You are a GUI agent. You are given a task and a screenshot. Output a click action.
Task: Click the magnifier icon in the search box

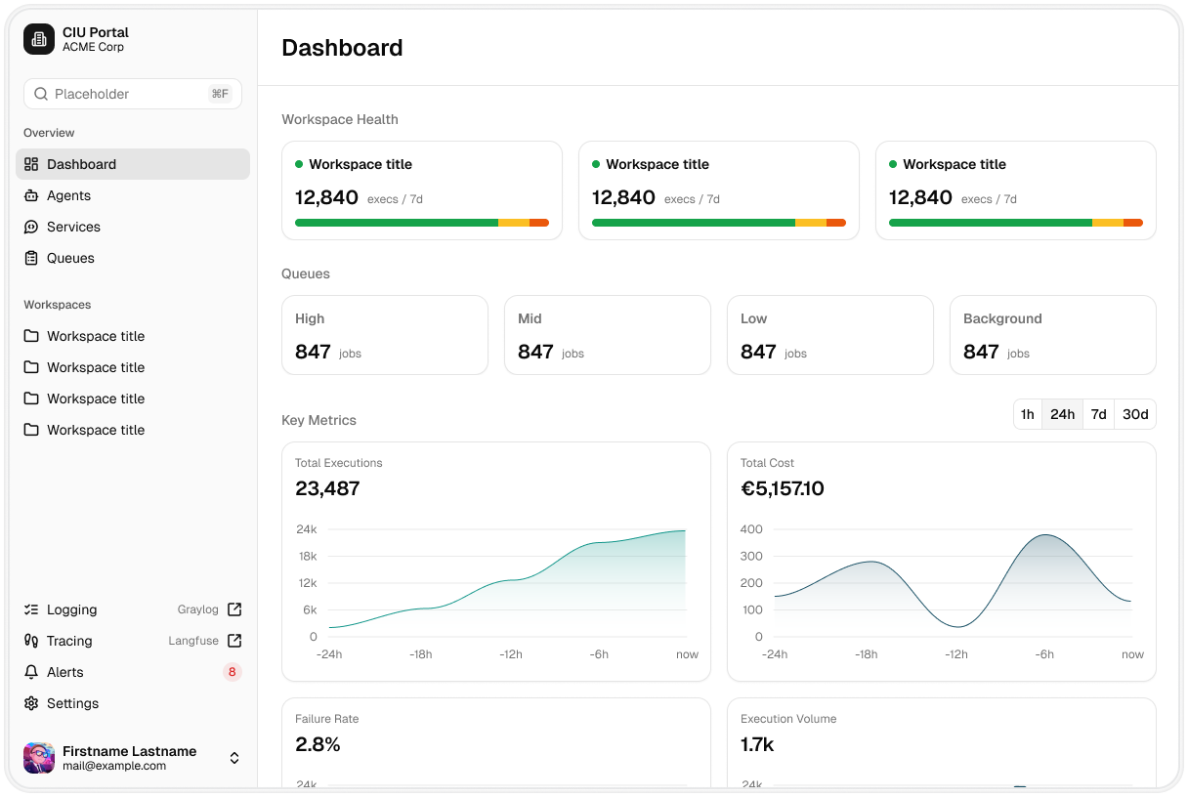pos(41,94)
